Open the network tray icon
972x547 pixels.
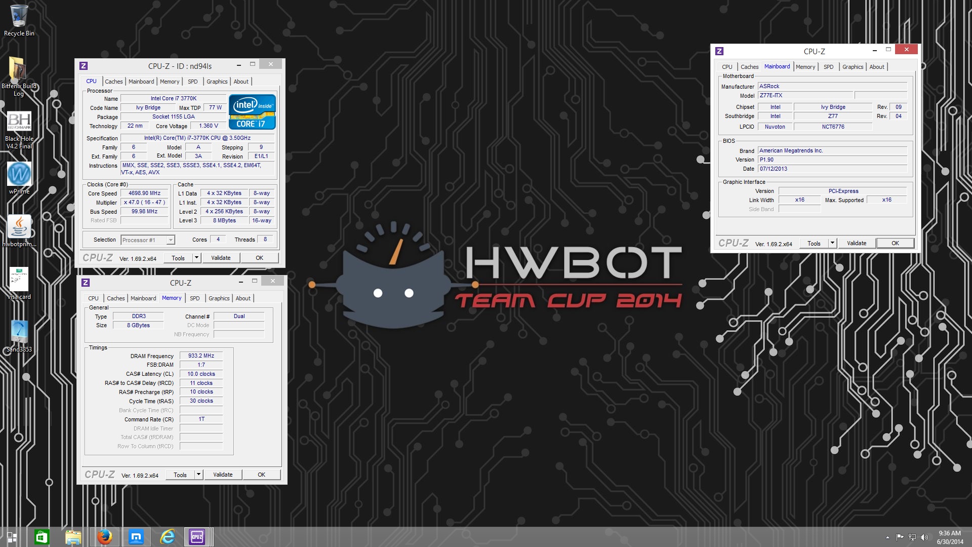pyautogui.click(x=912, y=537)
